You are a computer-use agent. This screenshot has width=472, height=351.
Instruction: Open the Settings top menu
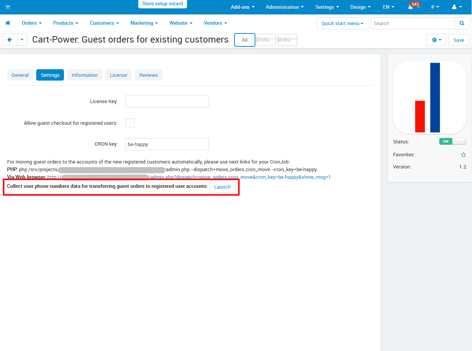[x=327, y=7]
